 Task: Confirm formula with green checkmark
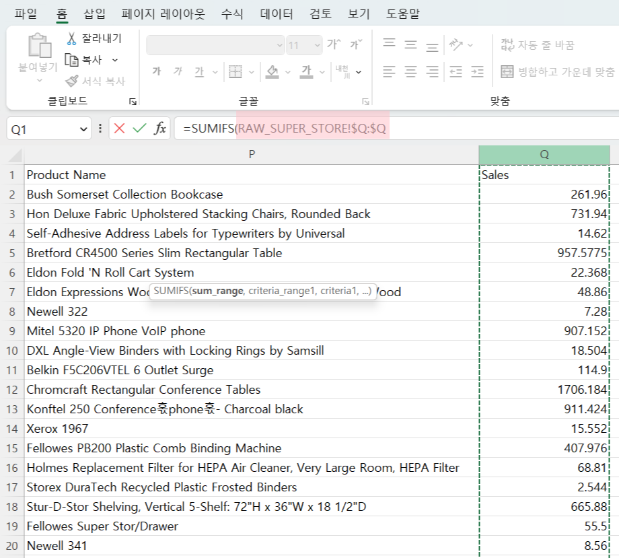tap(139, 129)
